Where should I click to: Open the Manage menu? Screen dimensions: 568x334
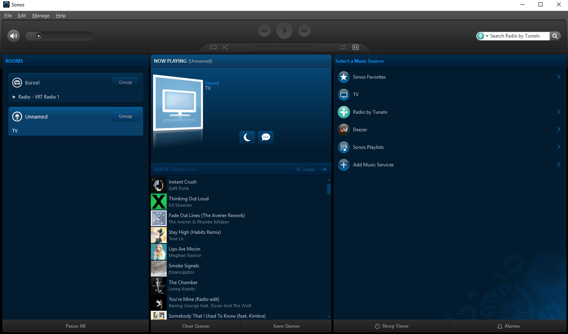point(41,16)
